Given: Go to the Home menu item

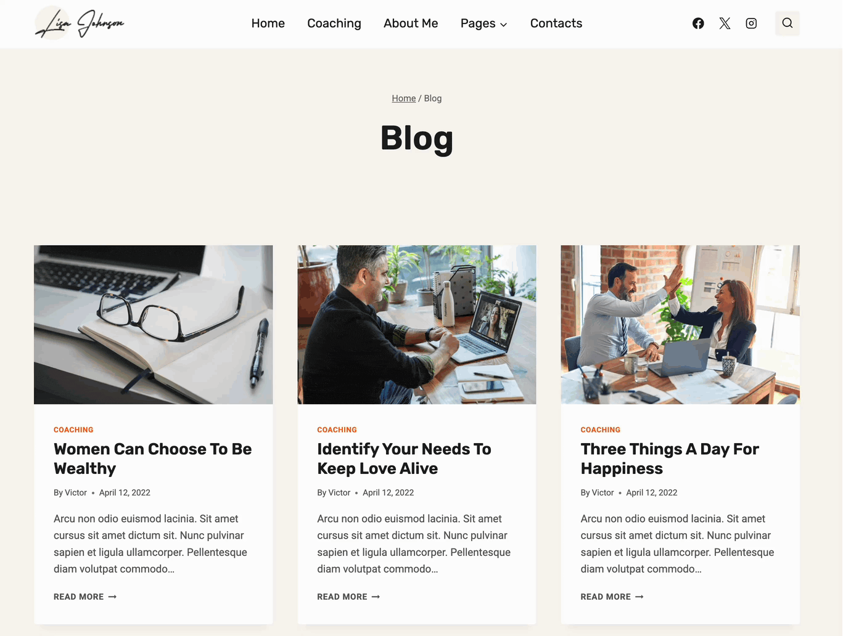Looking at the screenshot, I should pyautogui.click(x=268, y=23).
